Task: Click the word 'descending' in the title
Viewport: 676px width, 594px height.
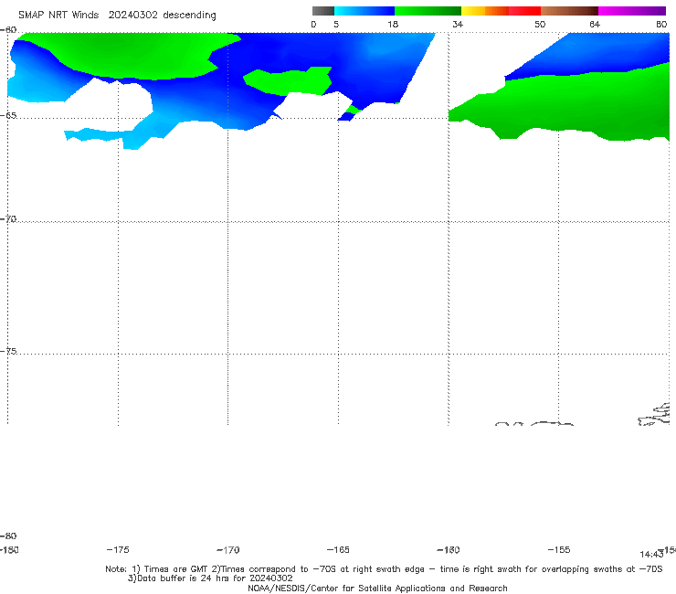Action: click(189, 16)
